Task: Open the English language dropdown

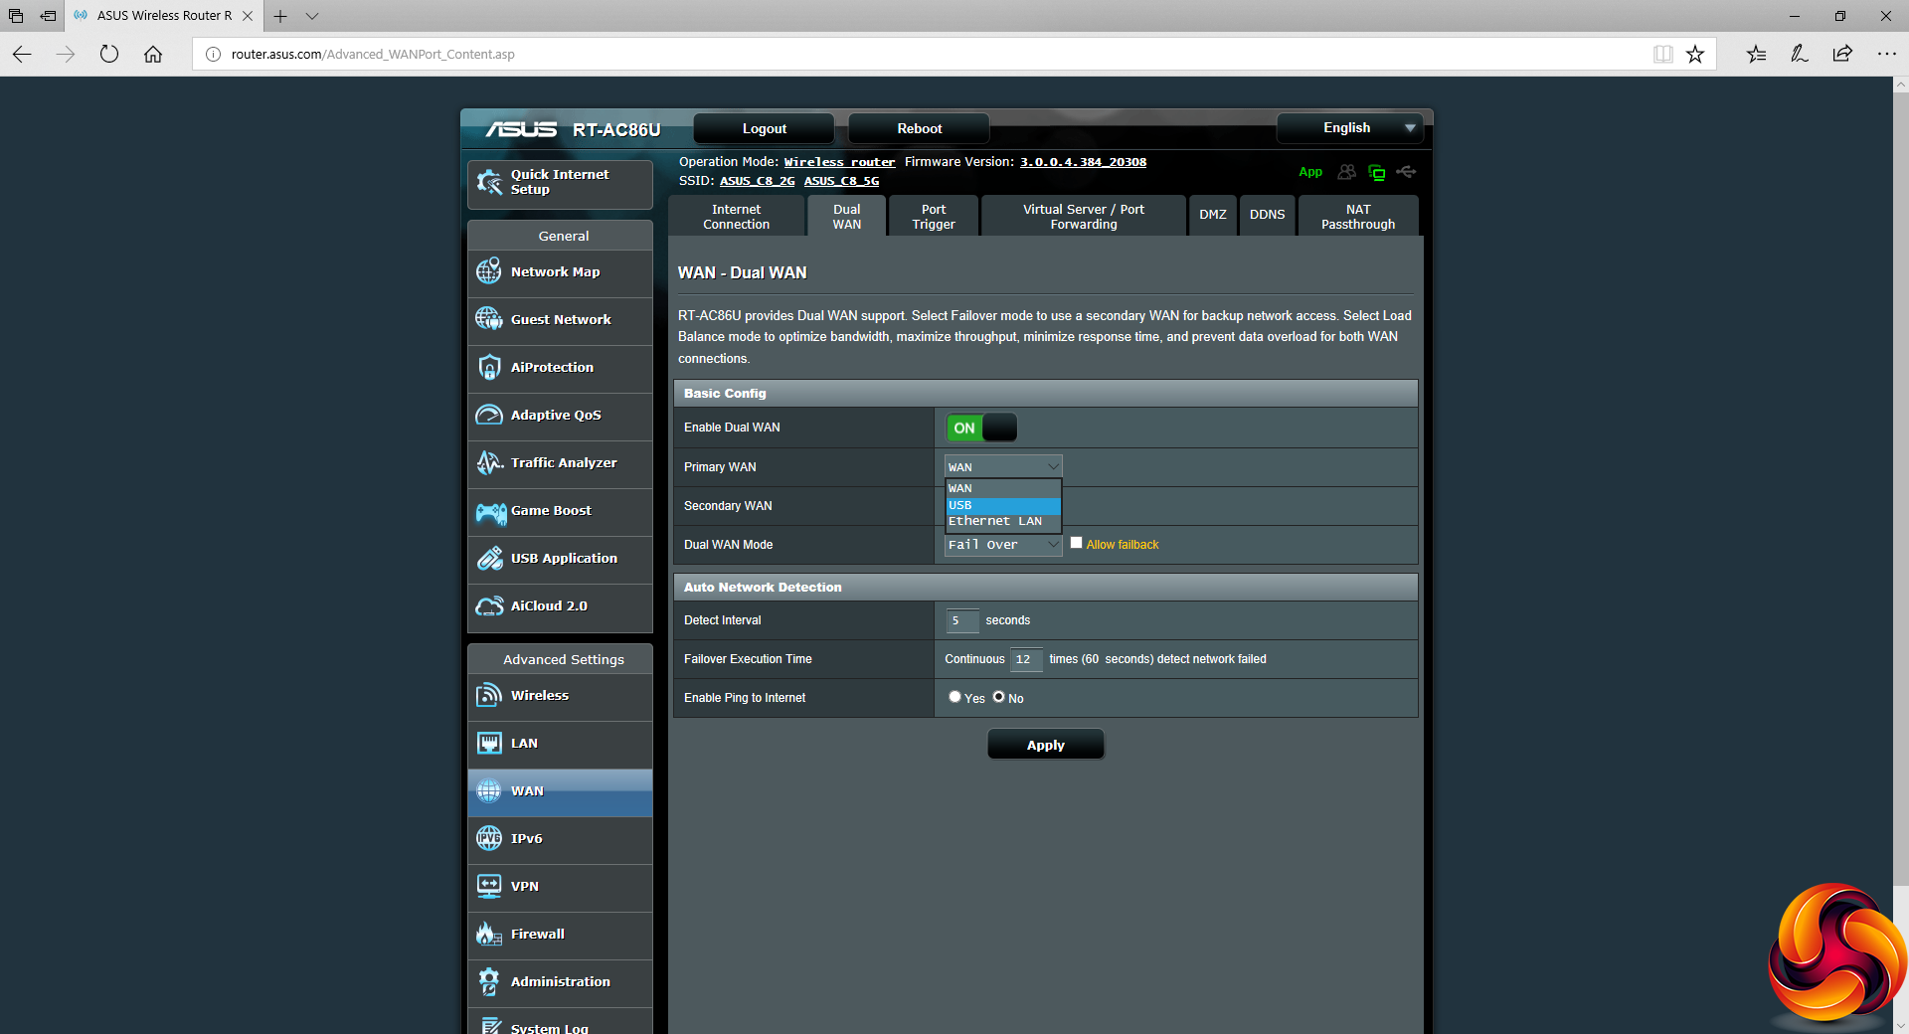Action: (x=1349, y=128)
